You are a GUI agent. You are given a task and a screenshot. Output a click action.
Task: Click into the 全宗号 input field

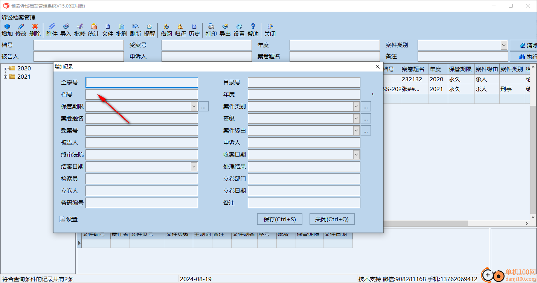(142, 82)
